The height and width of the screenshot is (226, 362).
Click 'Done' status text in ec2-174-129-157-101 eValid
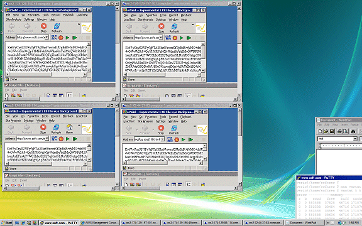131,80
